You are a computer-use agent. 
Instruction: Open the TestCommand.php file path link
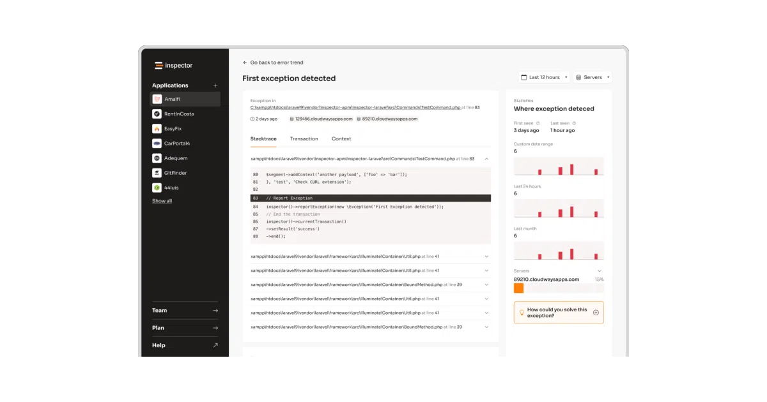point(355,108)
